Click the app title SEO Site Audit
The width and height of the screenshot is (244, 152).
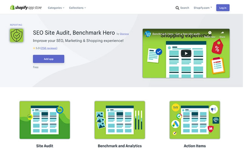[74, 33]
